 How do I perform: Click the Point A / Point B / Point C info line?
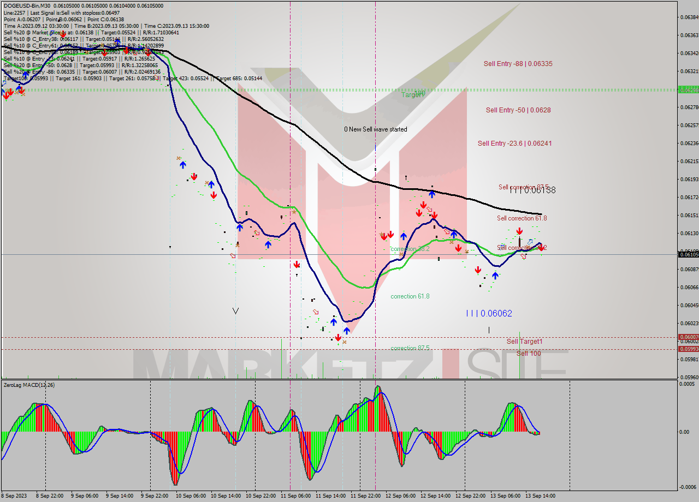coord(64,19)
